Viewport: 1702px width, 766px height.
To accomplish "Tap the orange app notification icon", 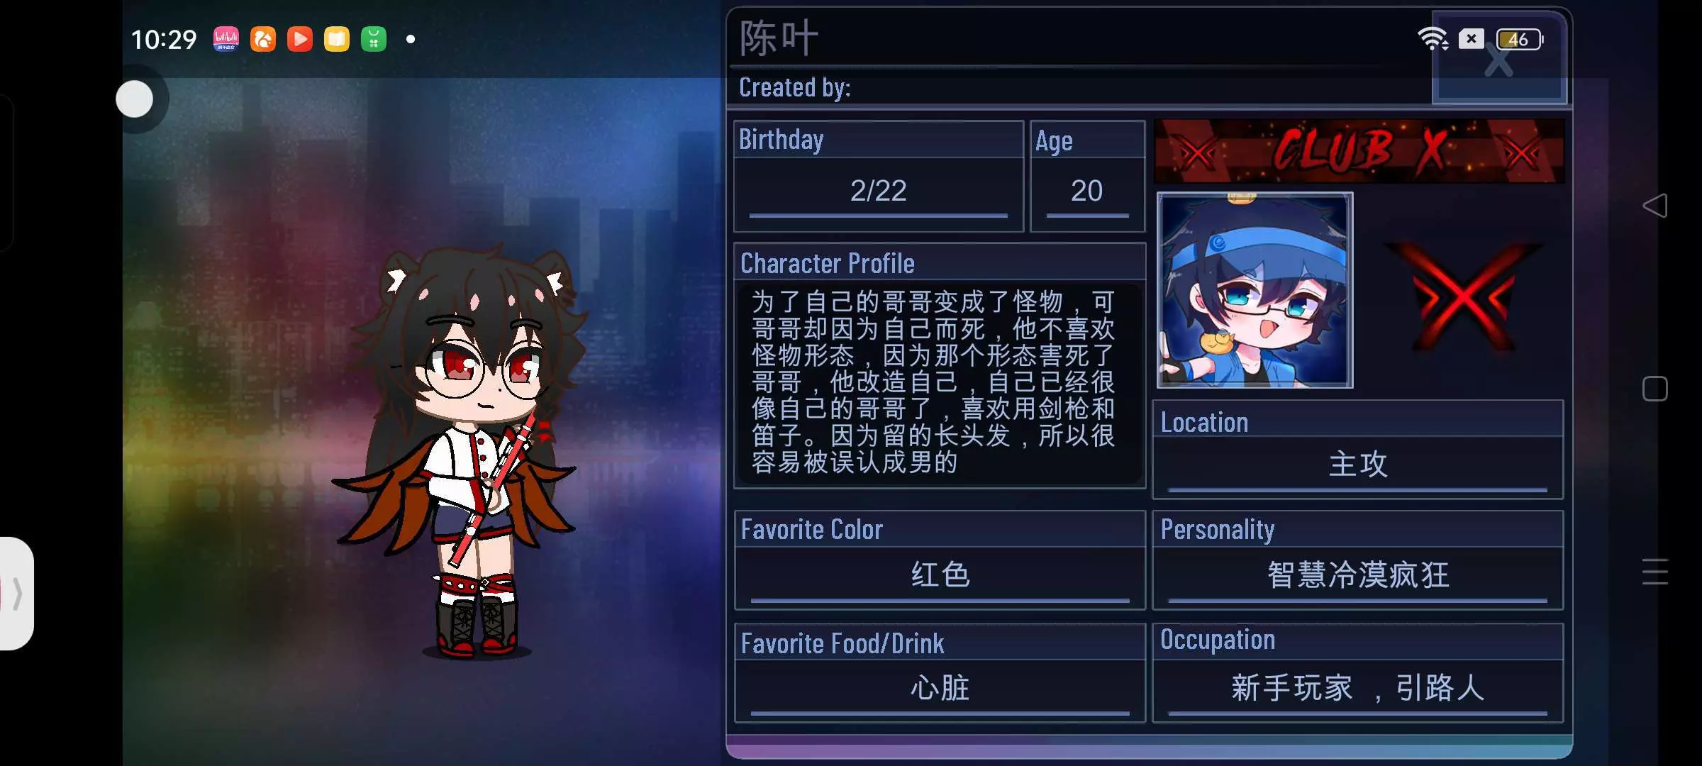I will (x=263, y=39).
